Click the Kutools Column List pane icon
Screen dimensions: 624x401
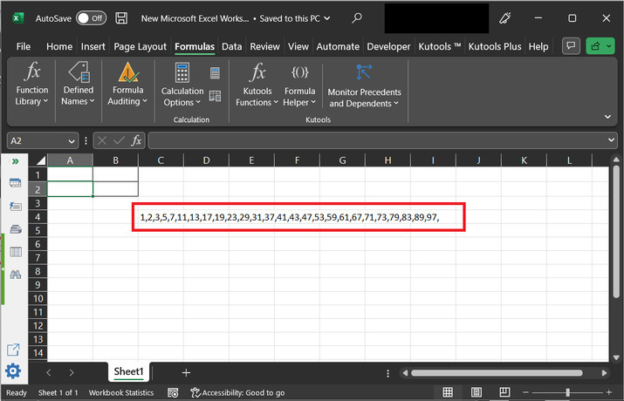15,252
